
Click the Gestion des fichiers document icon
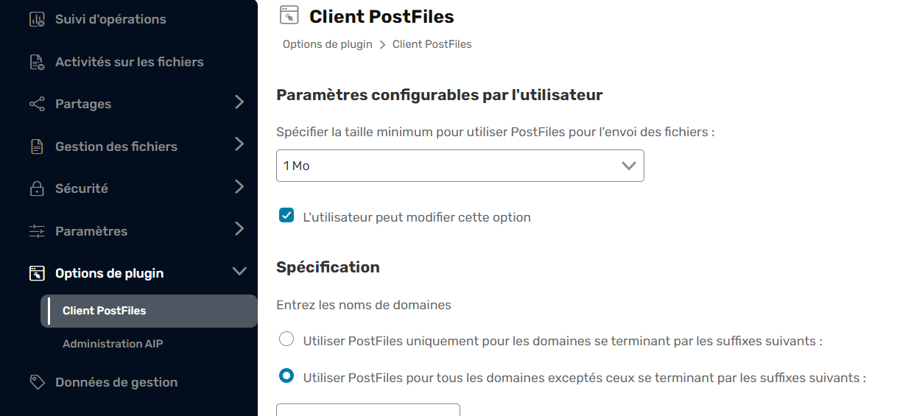(37, 147)
